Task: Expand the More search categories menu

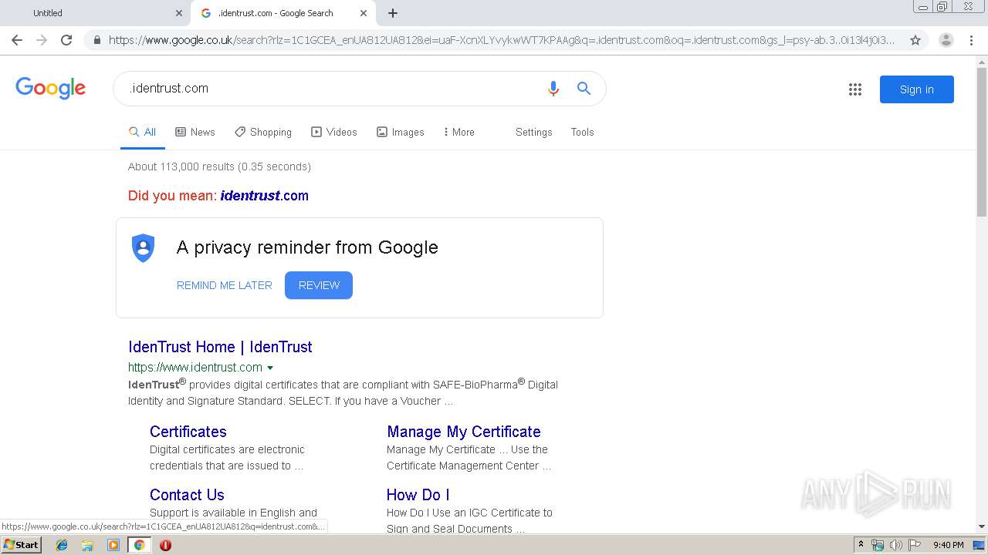Action: pyautogui.click(x=458, y=133)
